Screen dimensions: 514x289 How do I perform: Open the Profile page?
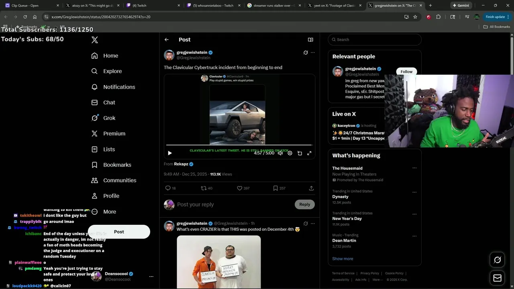[x=105, y=196]
